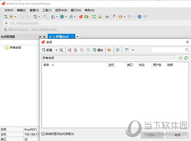Screen dimensions: 191x141
Task: Click the color scheme icon in main toolbar
Action: click(53, 17)
